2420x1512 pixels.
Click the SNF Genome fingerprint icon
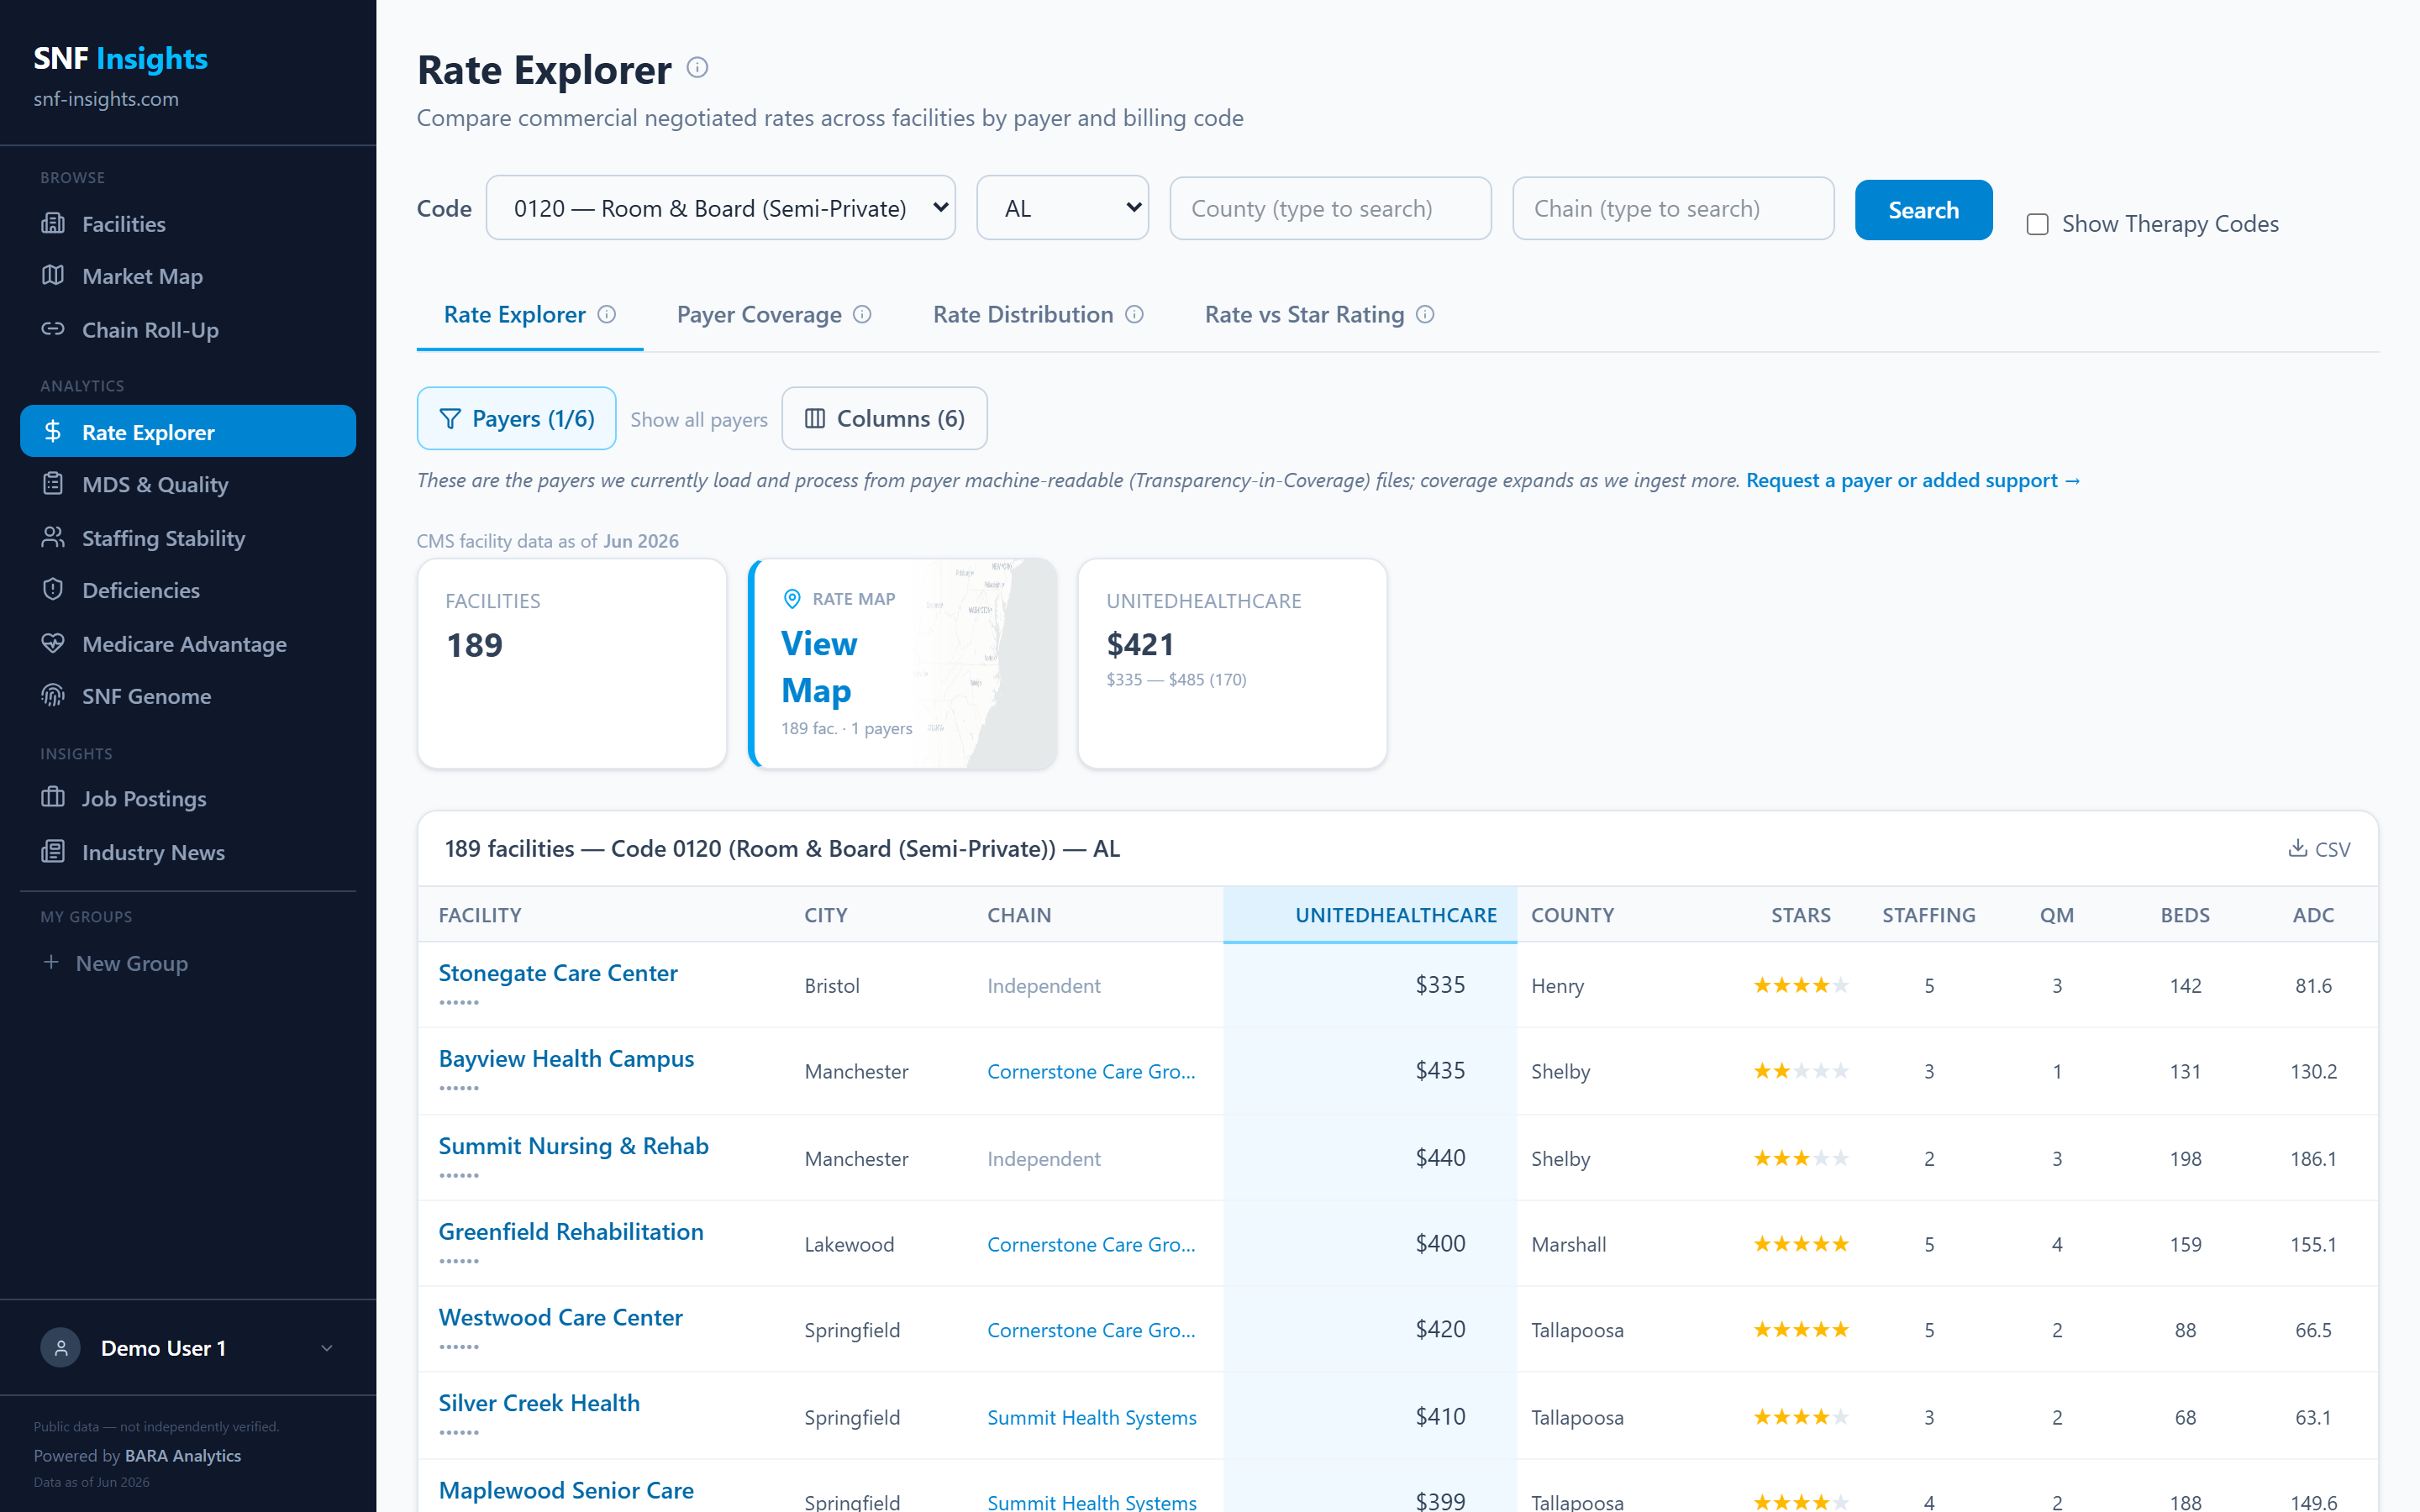(53, 695)
